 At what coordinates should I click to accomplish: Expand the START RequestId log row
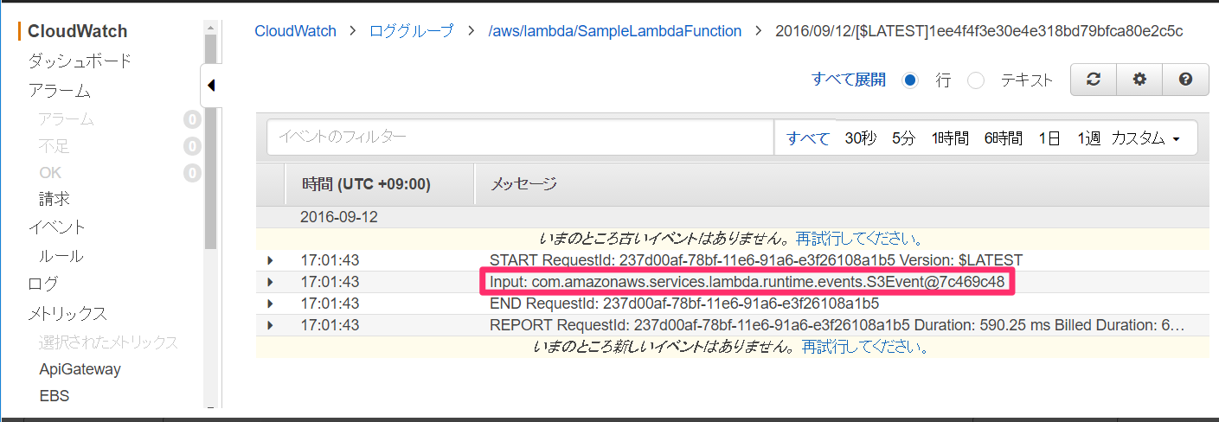271,260
